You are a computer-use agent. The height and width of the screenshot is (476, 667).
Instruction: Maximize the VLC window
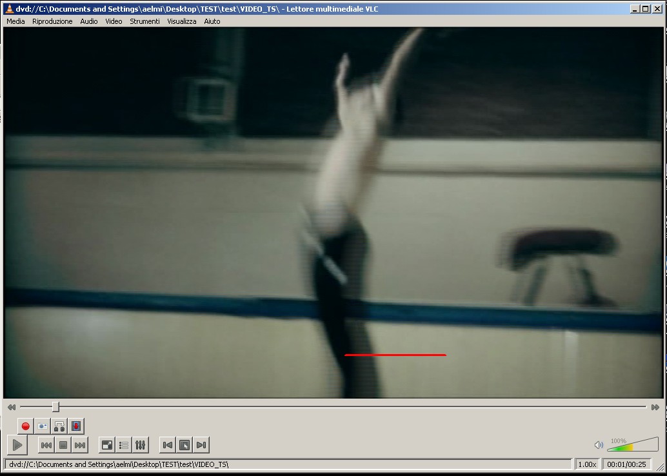(645, 8)
